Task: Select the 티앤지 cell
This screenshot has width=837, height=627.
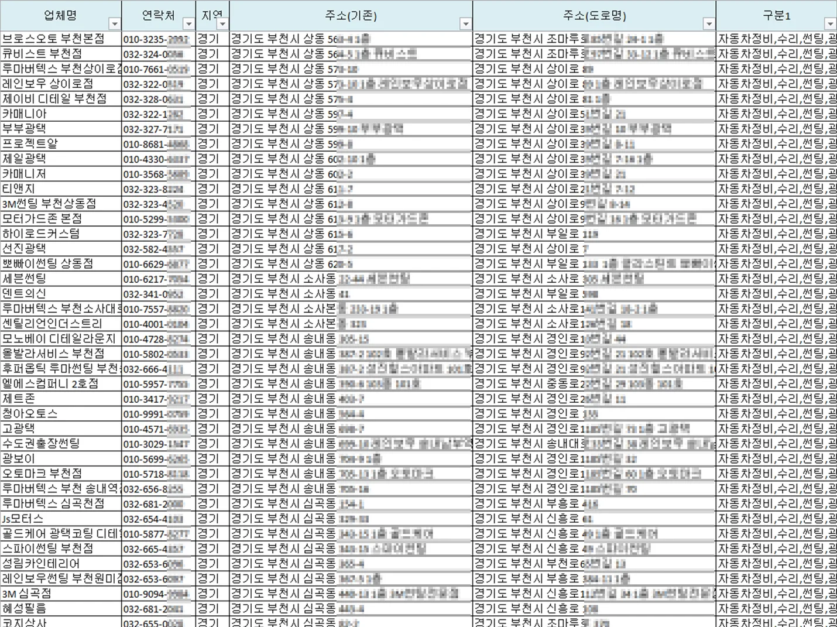Action: coord(61,189)
